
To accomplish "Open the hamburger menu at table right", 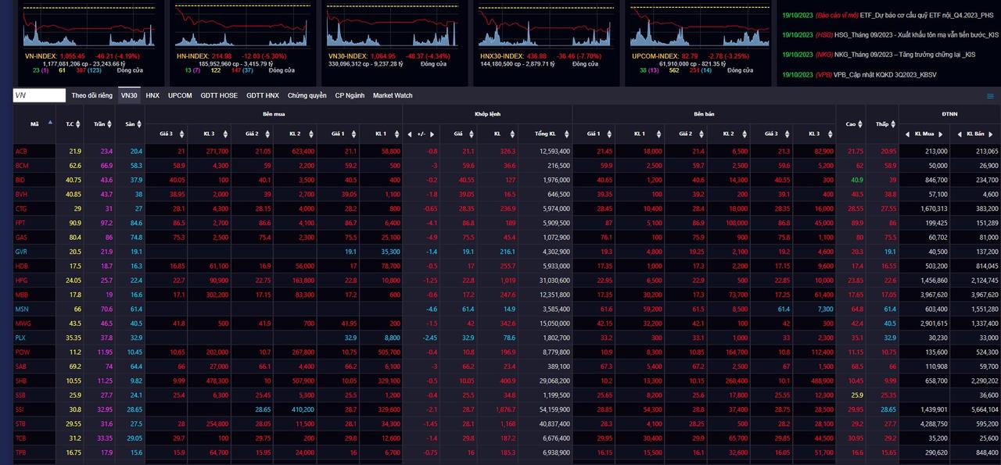I will click(x=990, y=96).
